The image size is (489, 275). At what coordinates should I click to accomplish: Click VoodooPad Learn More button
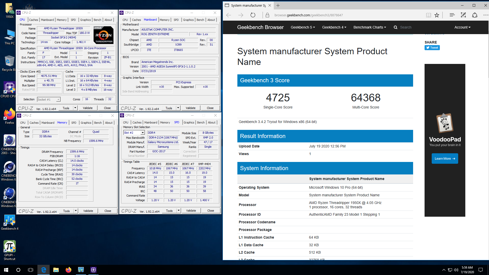(x=445, y=158)
